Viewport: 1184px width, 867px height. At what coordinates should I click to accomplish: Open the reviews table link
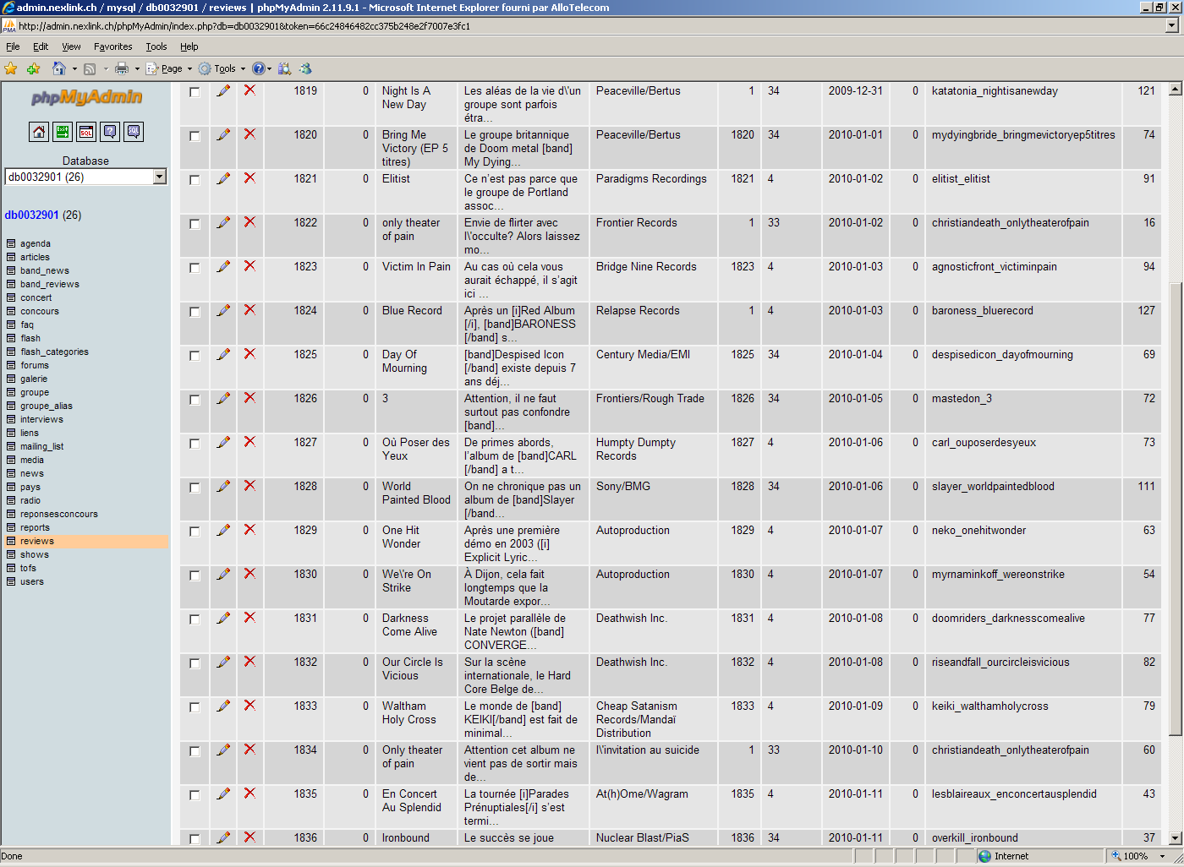(37, 541)
